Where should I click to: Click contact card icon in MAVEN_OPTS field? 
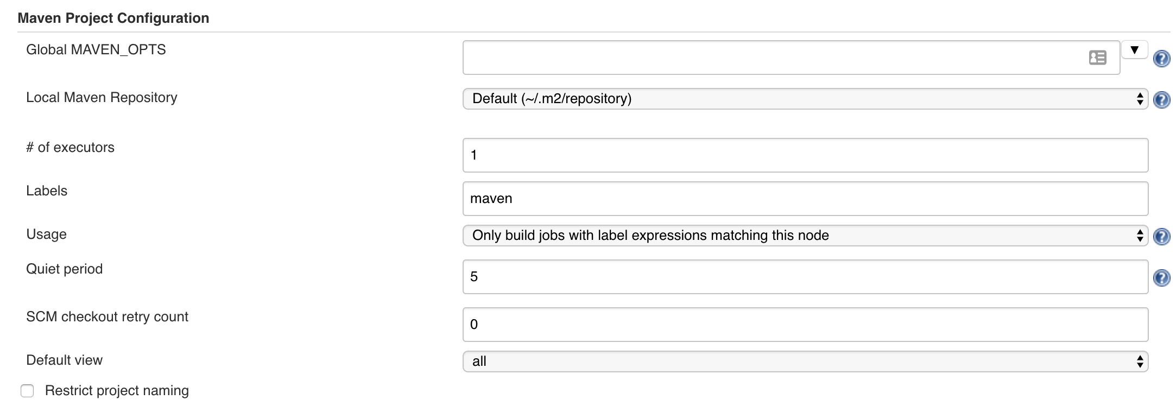click(x=1097, y=58)
